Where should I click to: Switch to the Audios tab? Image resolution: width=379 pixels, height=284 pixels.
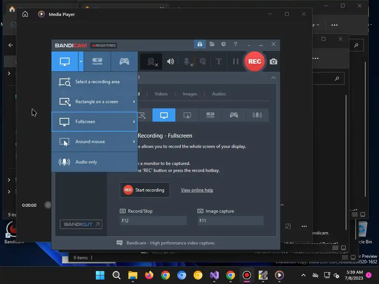[219, 94]
